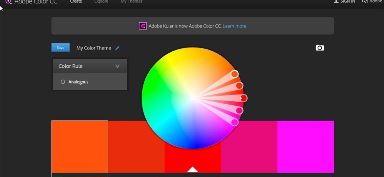Go to My Themes tab
Image resolution: width=384 pixels, height=177 pixels.
[x=131, y=1]
